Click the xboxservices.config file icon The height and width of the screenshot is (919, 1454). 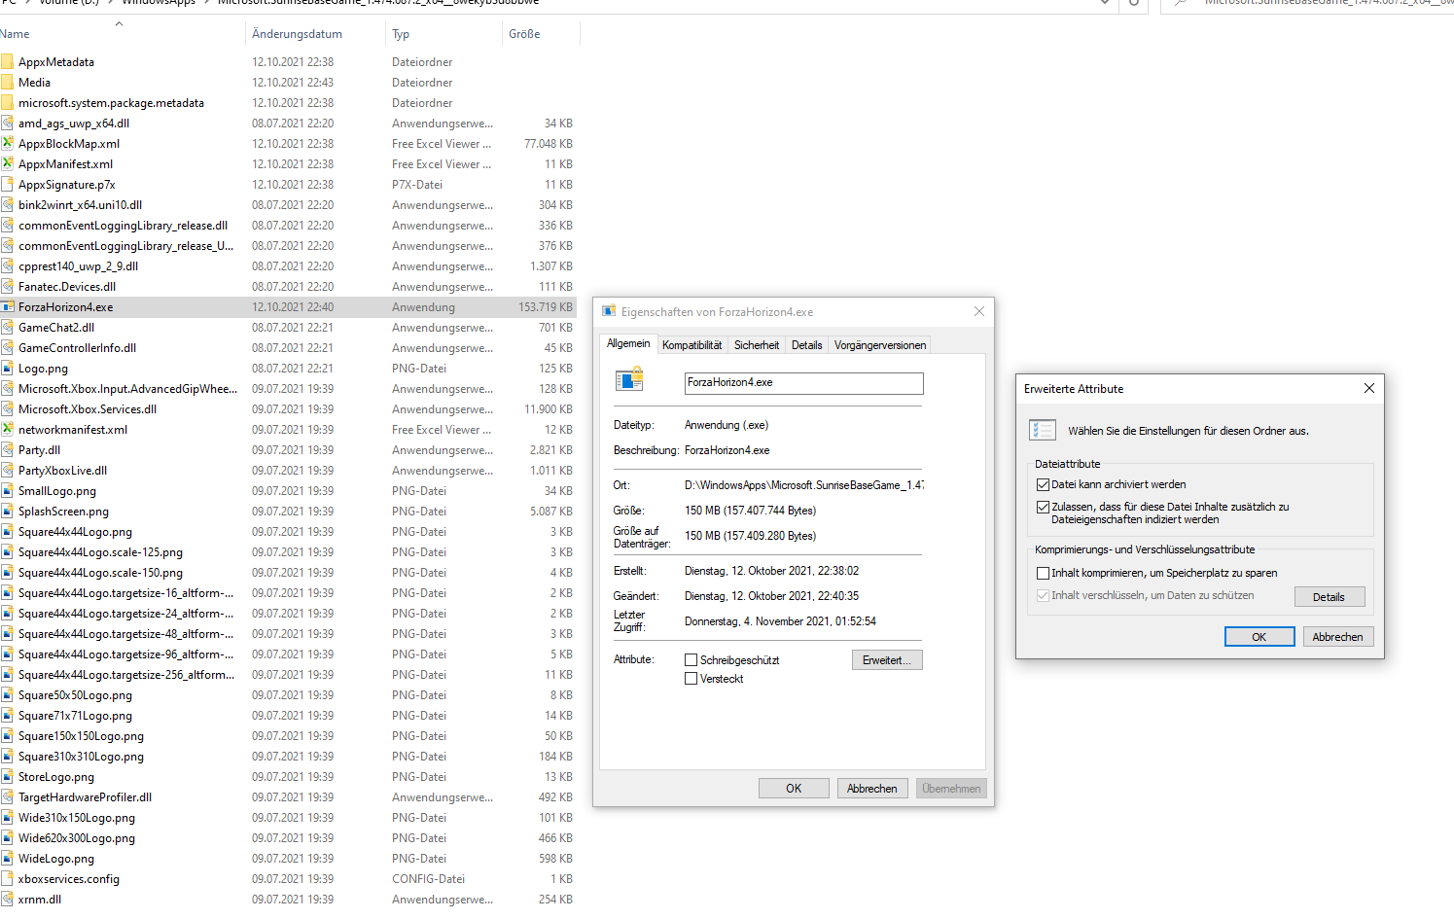tap(8, 879)
